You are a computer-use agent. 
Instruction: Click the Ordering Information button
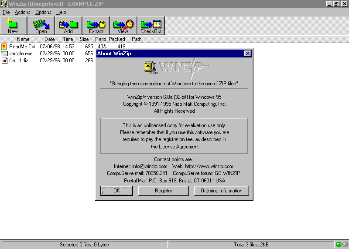(x=222, y=191)
